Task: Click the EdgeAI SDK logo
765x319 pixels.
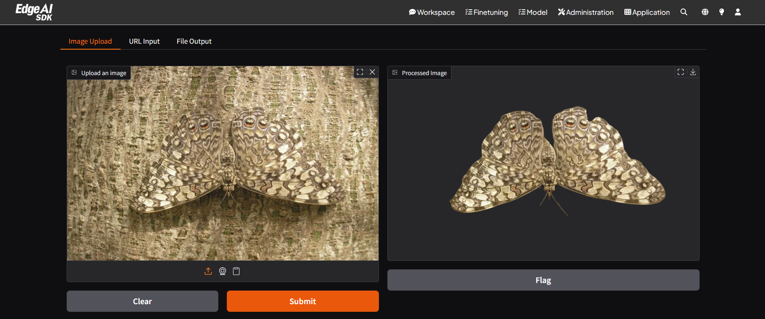Action: 34,12
